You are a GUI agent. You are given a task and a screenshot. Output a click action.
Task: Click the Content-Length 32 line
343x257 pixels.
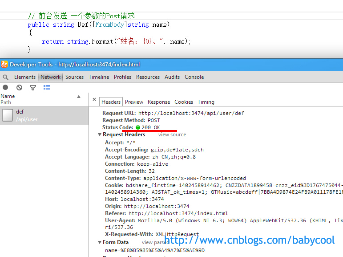coord(130,171)
